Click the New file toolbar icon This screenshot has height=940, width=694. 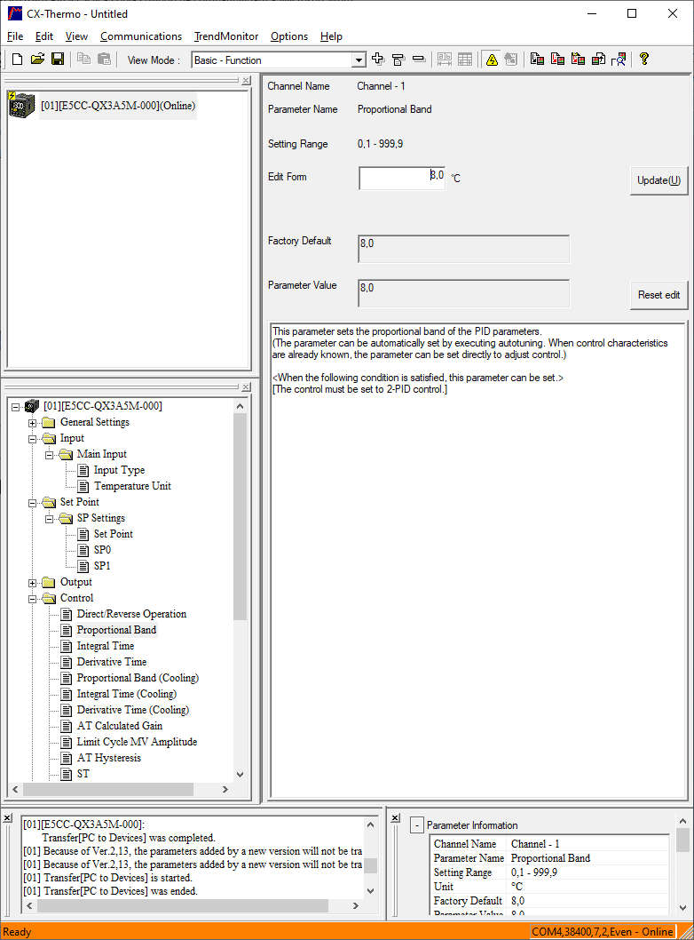tap(18, 60)
